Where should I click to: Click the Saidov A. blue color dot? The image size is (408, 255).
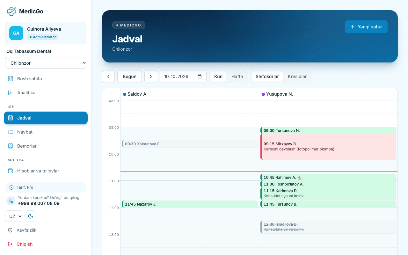(x=125, y=94)
